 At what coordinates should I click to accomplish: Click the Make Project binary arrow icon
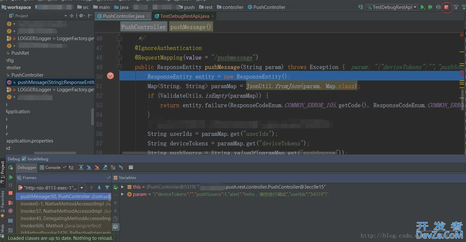coord(360,7)
